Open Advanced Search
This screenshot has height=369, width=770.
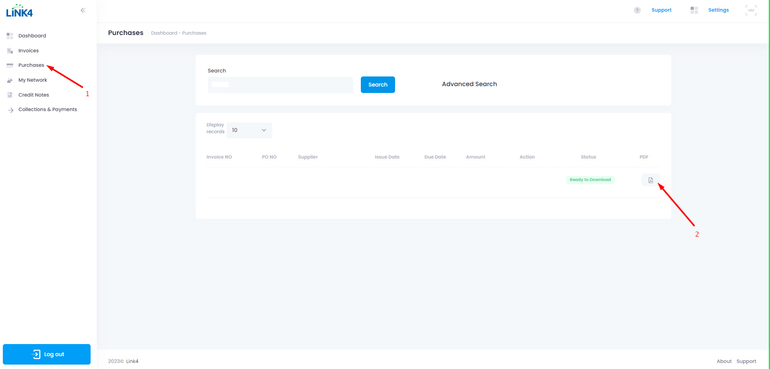click(x=470, y=84)
